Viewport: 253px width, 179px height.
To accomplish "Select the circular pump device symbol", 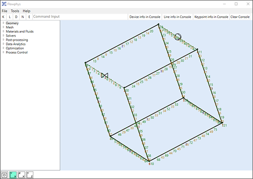I will click(x=178, y=37).
